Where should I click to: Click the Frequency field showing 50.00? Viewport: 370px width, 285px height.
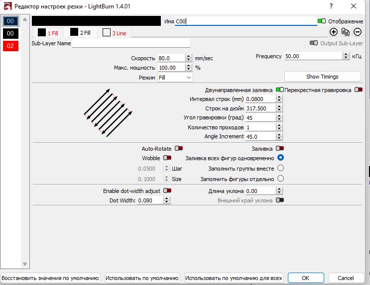click(x=314, y=56)
